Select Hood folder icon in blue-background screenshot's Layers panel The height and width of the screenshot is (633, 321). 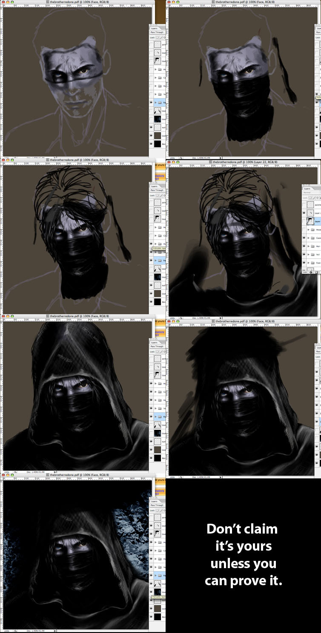[160, 543]
